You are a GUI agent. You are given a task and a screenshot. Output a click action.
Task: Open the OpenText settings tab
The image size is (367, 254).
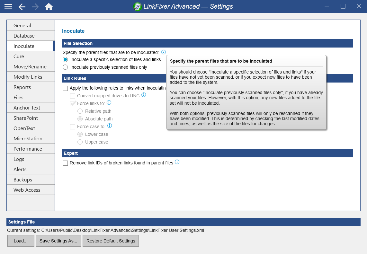31,128
